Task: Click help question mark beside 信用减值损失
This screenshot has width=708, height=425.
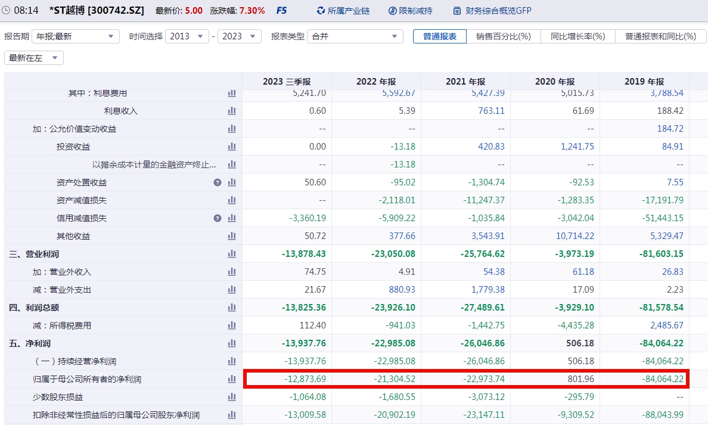Action: pyautogui.click(x=218, y=218)
